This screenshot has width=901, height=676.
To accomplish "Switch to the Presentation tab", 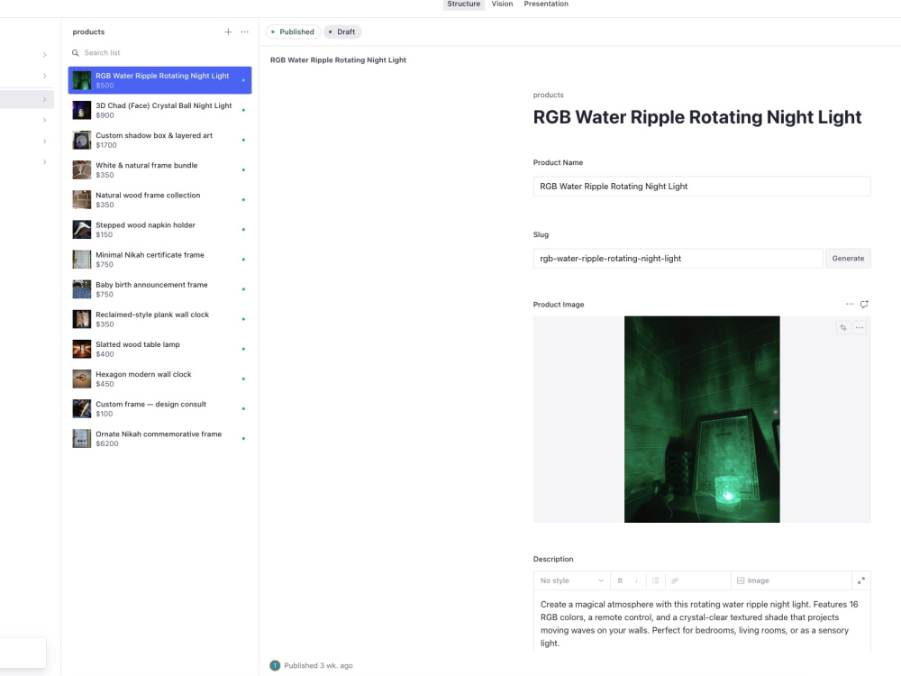I will click(x=546, y=4).
